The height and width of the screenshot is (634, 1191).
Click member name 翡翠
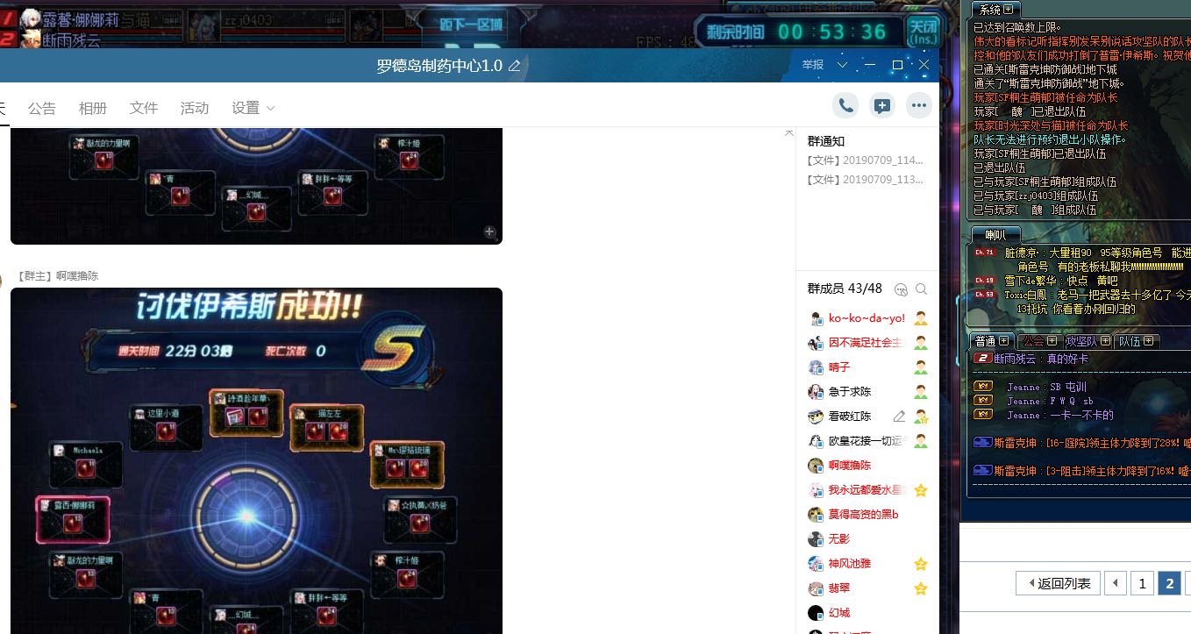[839, 588]
